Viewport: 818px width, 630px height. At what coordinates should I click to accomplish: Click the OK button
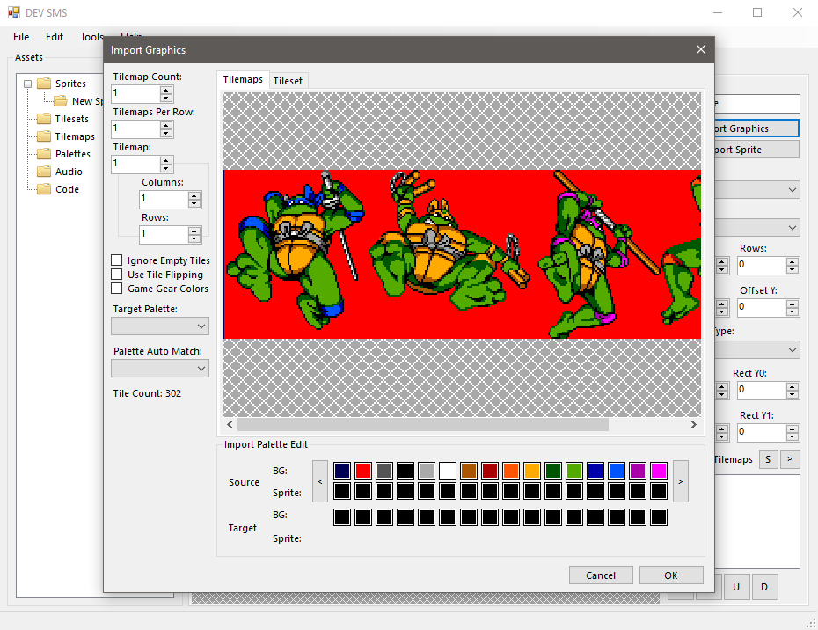point(671,575)
